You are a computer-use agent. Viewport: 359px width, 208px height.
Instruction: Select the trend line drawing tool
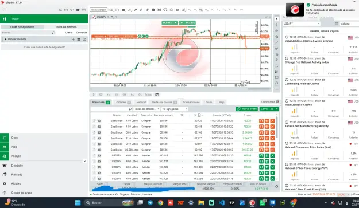277,43
